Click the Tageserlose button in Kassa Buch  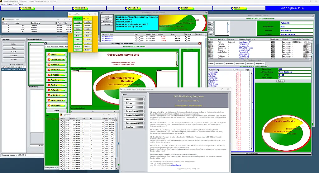(107, 19)
